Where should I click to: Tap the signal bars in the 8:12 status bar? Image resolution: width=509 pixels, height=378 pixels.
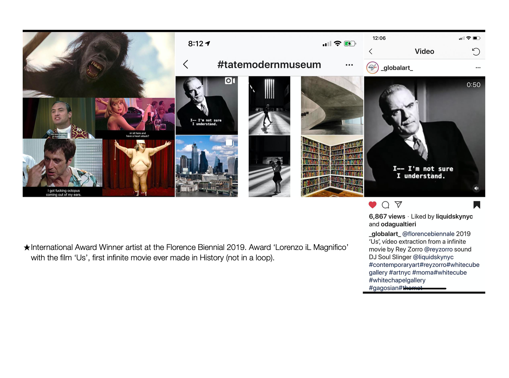[327, 44]
